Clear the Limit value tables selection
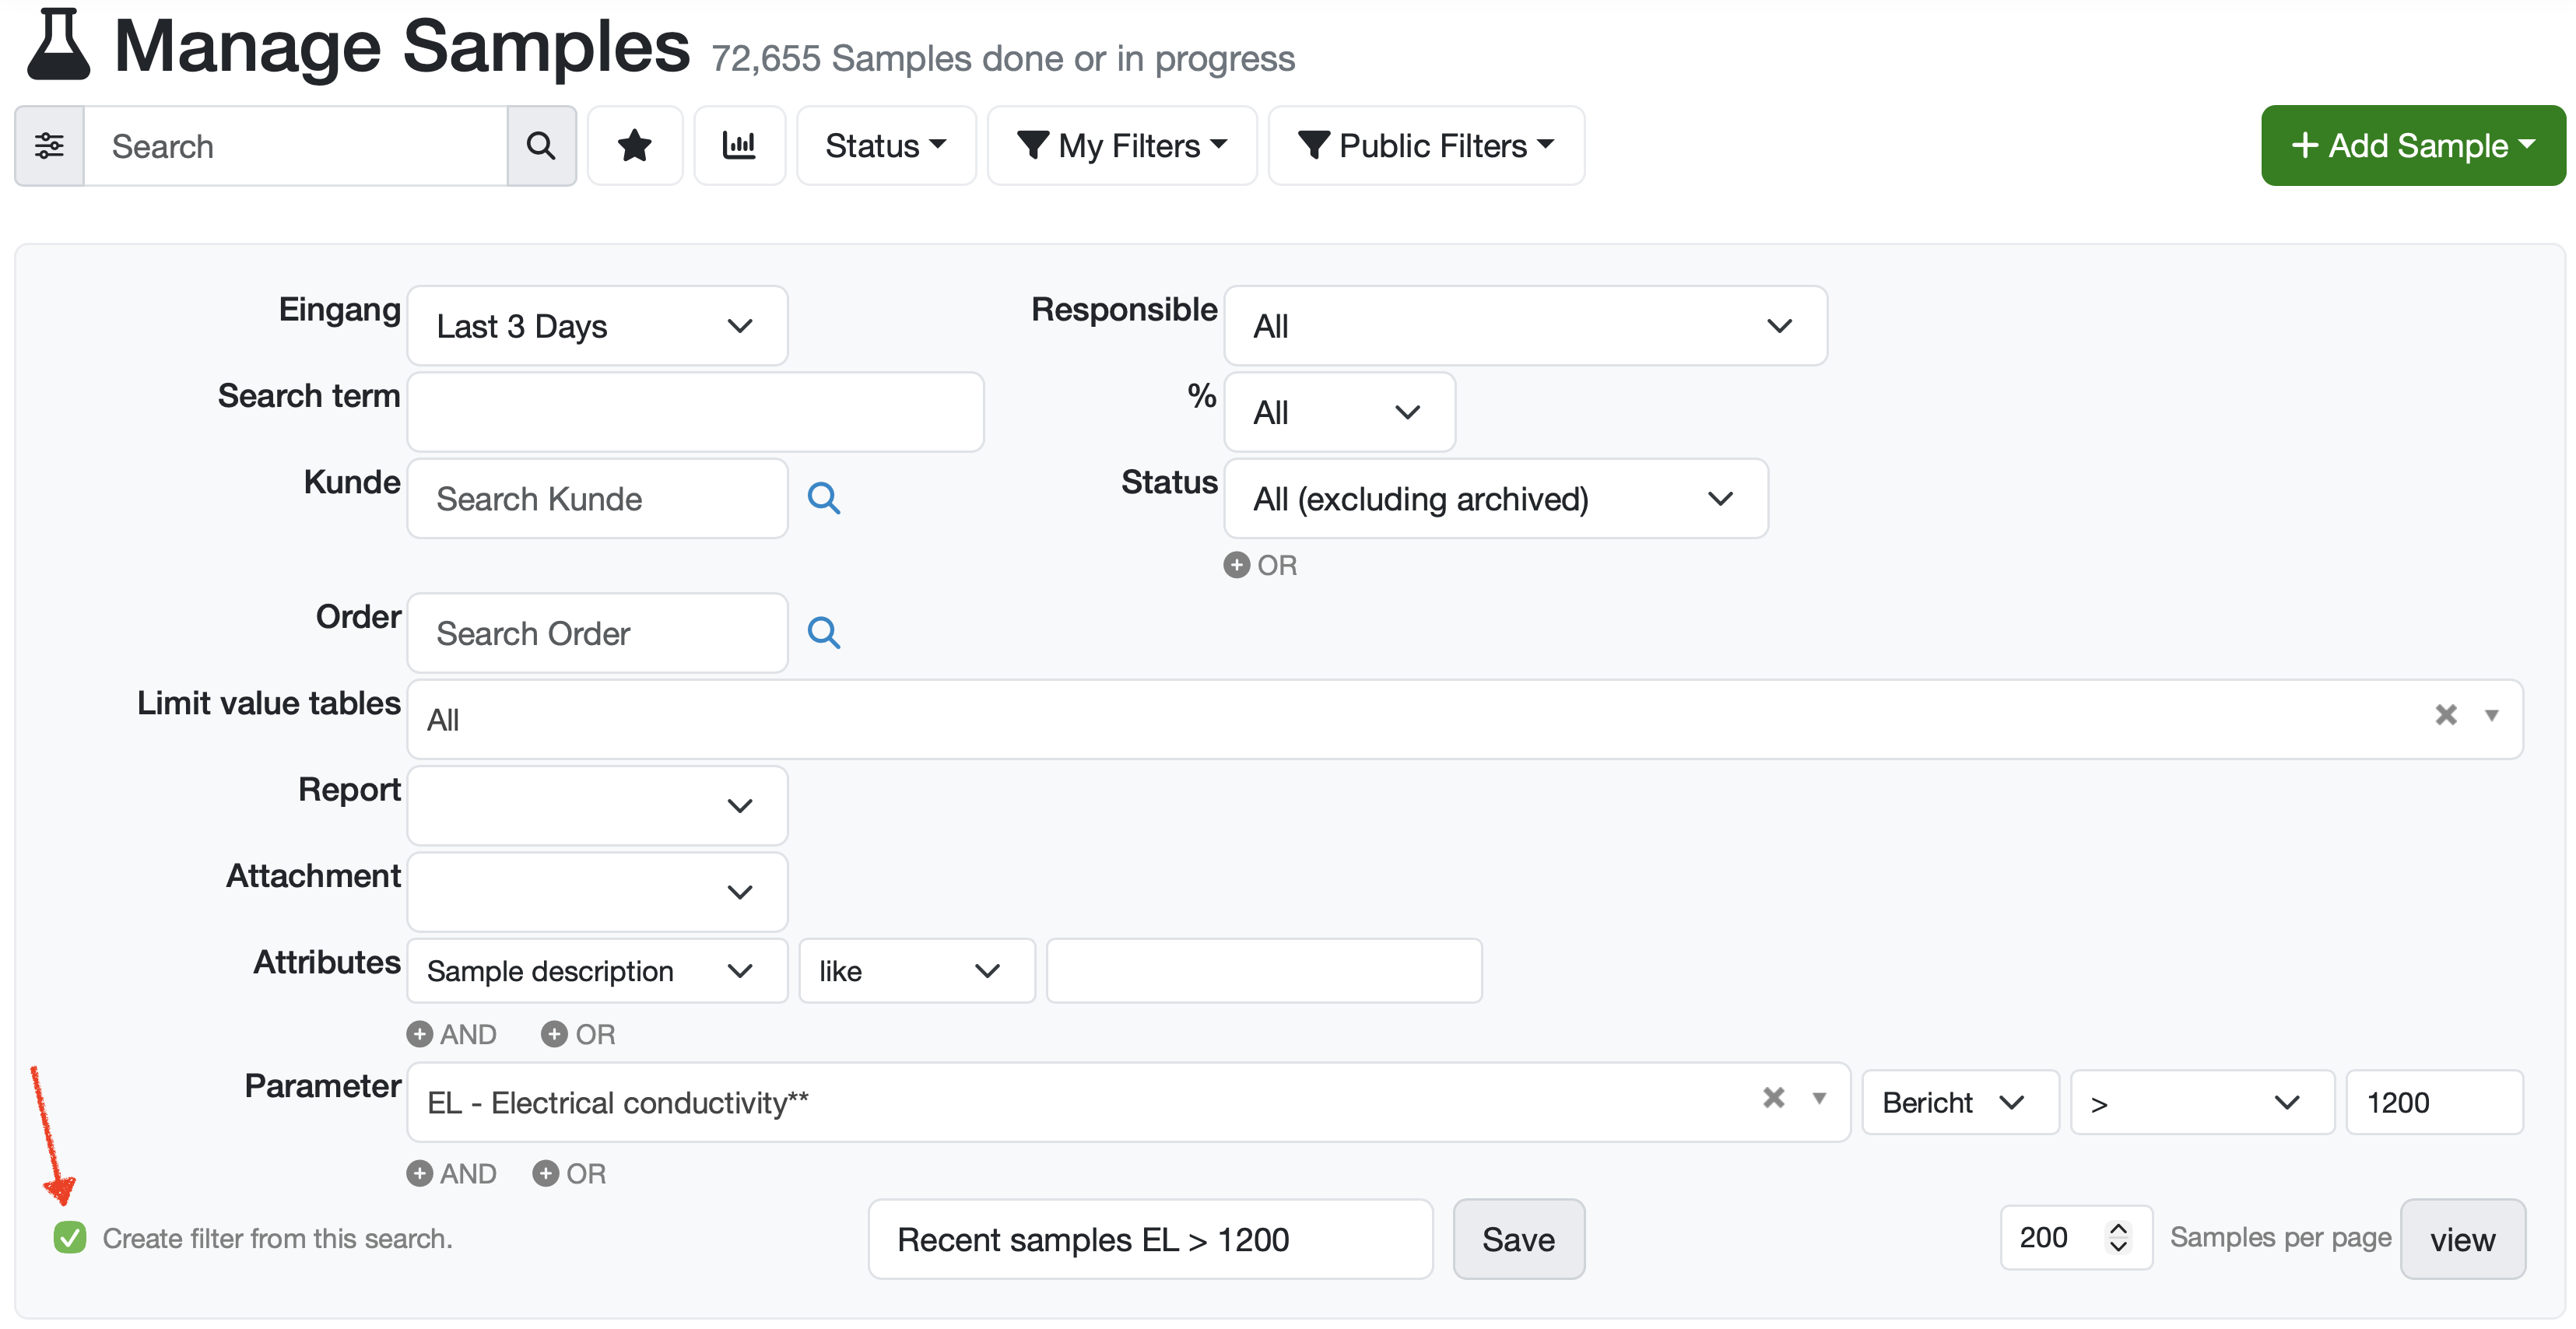The image size is (2576, 1329). 2445,715
